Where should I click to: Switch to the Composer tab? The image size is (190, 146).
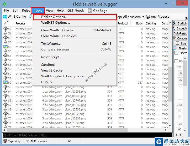click(x=180, y=38)
